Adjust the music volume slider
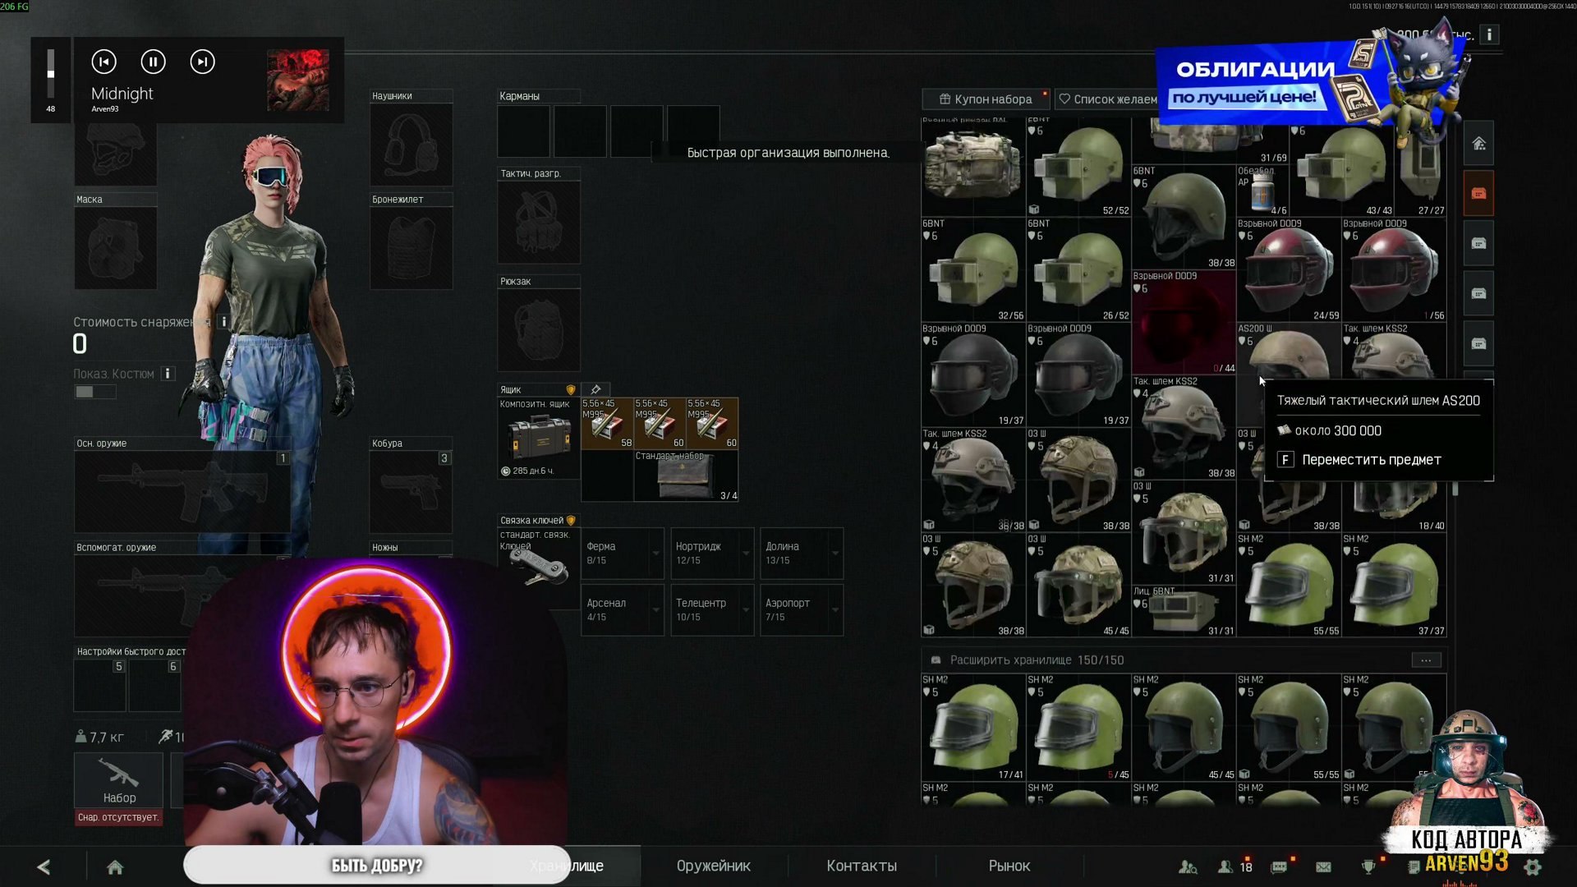Image resolution: width=1577 pixels, height=887 pixels. point(50,75)
